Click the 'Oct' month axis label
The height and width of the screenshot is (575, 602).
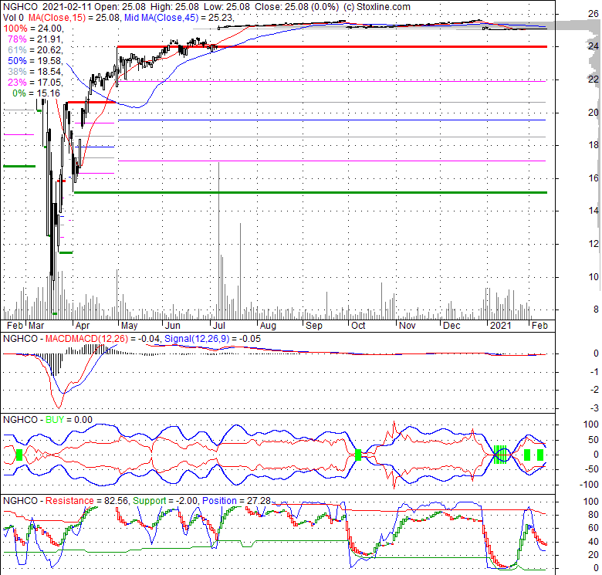coord(358,326)
